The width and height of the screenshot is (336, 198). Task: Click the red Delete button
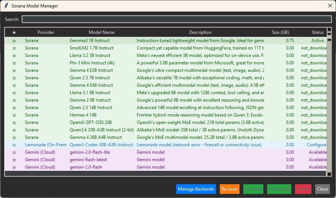(x=303, y=189)
